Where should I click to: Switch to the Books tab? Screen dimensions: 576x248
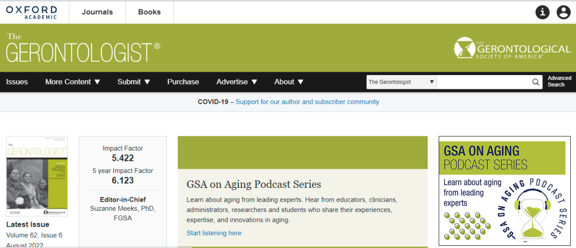(149, 12)
